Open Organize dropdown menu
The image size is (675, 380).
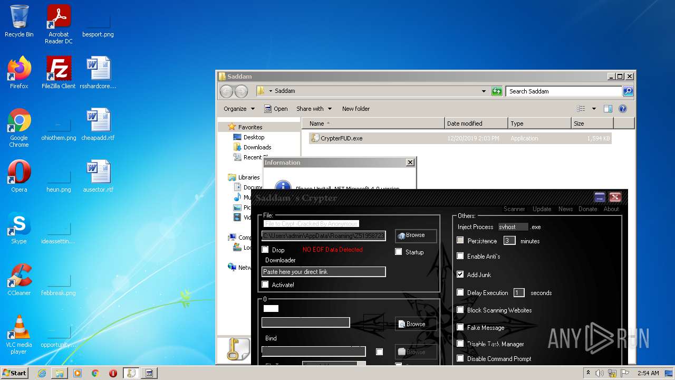[x=239, y=109]
